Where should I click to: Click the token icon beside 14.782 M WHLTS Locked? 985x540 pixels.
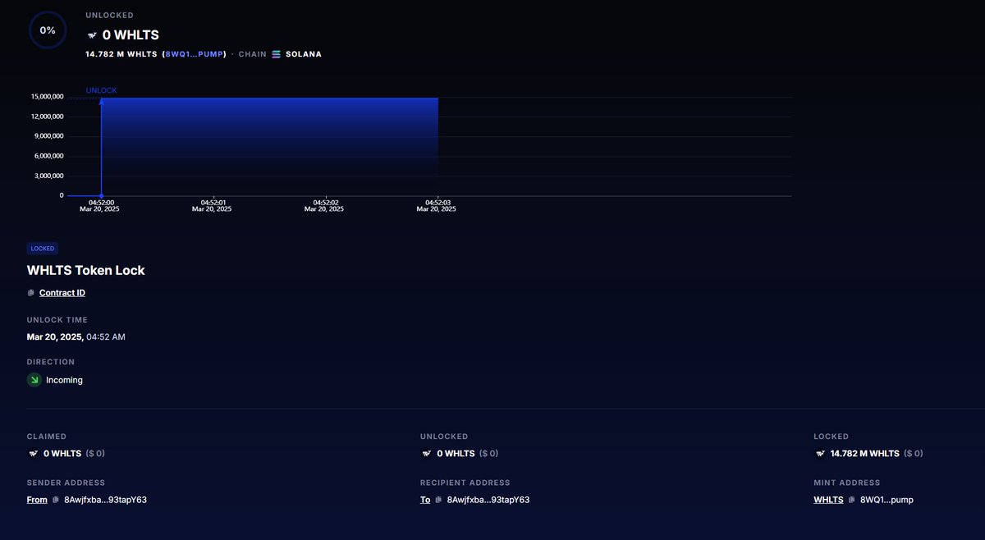[819, 453]
